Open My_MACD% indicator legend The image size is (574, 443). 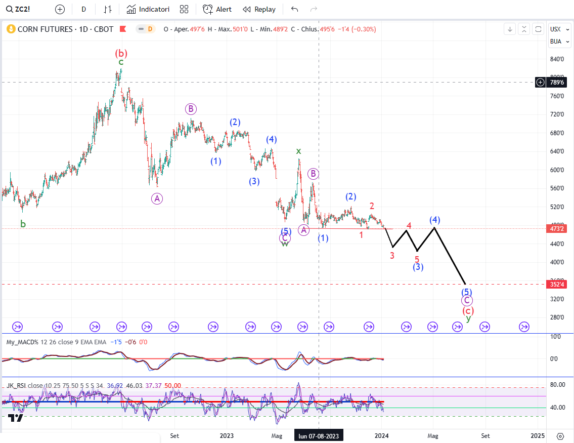pos(56,342)
